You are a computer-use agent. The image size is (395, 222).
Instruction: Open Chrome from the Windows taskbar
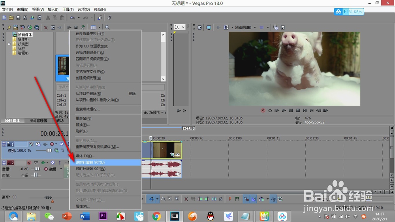(156, 216)
